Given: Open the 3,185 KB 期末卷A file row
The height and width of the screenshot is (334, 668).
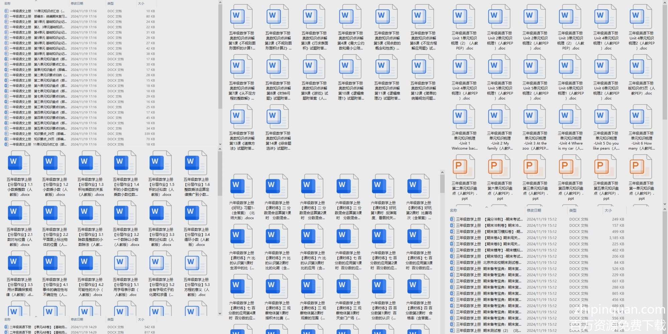Looking at the screenshot, I should [x=488, y=238].
